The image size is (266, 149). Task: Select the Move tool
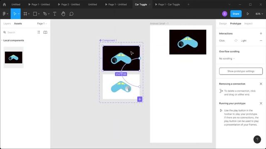[x=15, y=14]
